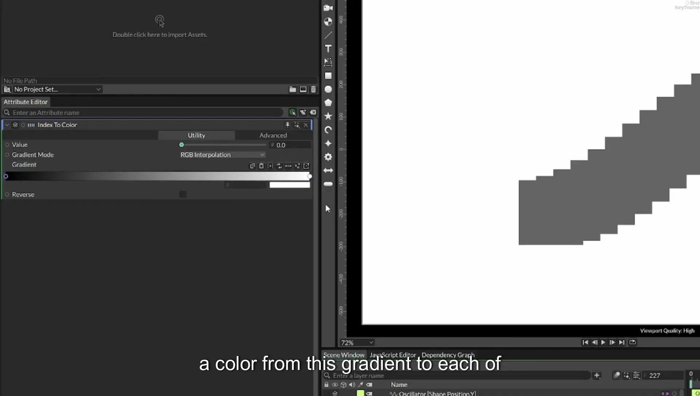Image resolution: width=700 pixels, height=396 pixels.
Task: Select the Line drawing tool
Action: [x=328, y=35]
